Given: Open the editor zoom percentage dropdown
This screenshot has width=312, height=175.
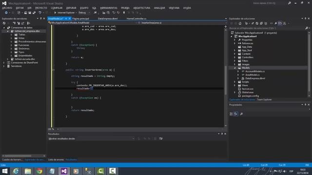Looking at the screenshot, I should 58,129.
